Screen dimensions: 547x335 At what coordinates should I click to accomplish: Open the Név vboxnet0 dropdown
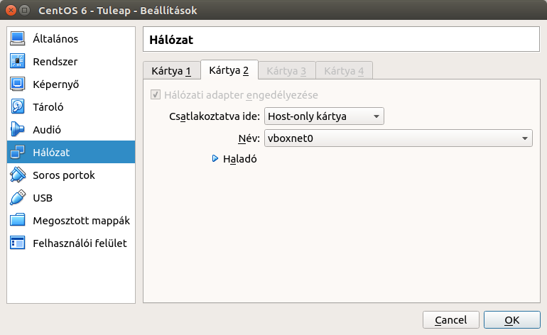pos(399,138)
